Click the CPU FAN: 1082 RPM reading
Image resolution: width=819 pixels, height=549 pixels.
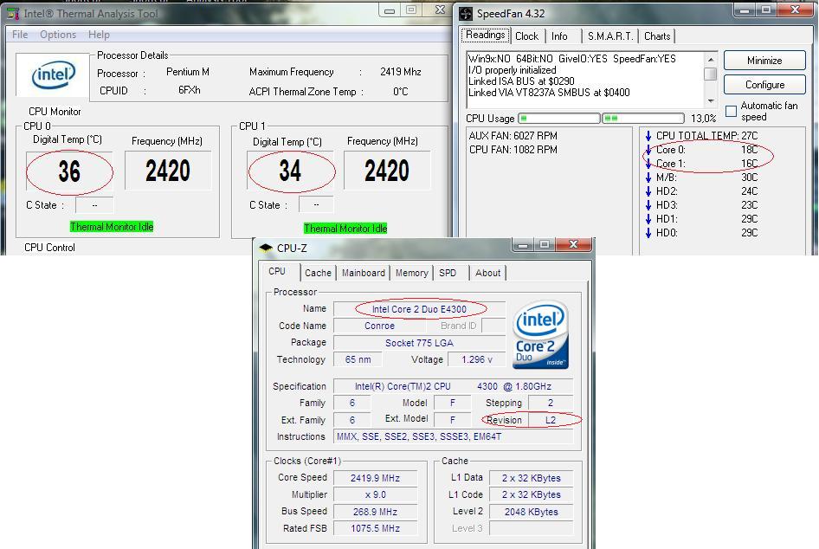coord(513,150)
